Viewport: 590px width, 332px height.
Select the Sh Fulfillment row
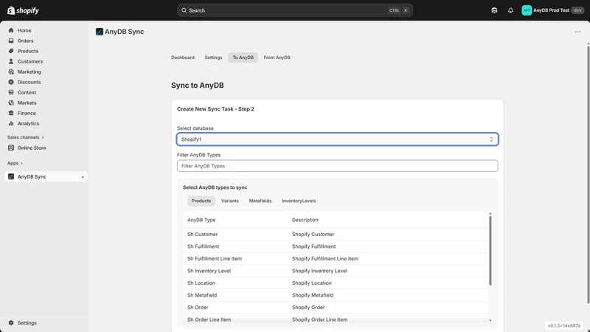336,246
